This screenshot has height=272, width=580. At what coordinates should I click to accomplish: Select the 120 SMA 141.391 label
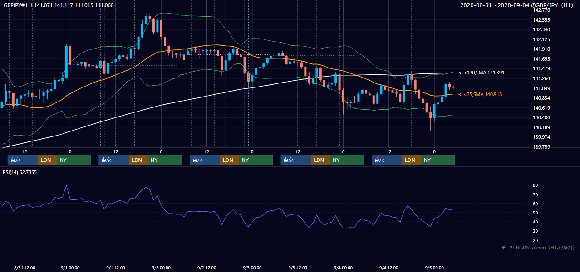[x=482, y=73]
